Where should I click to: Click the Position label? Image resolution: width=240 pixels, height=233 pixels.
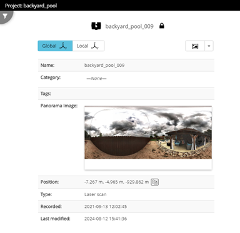tap(49, 182)
